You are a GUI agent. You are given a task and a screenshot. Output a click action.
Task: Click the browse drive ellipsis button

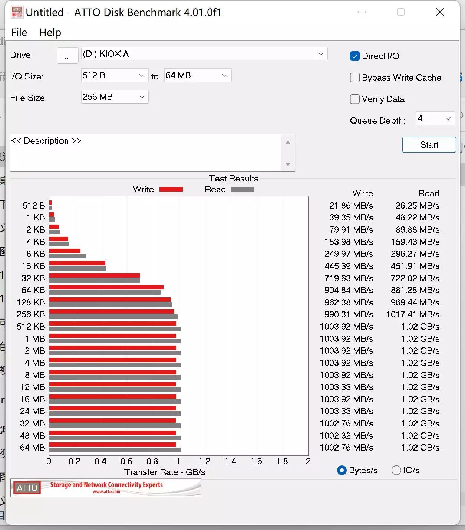pos(68,56)
